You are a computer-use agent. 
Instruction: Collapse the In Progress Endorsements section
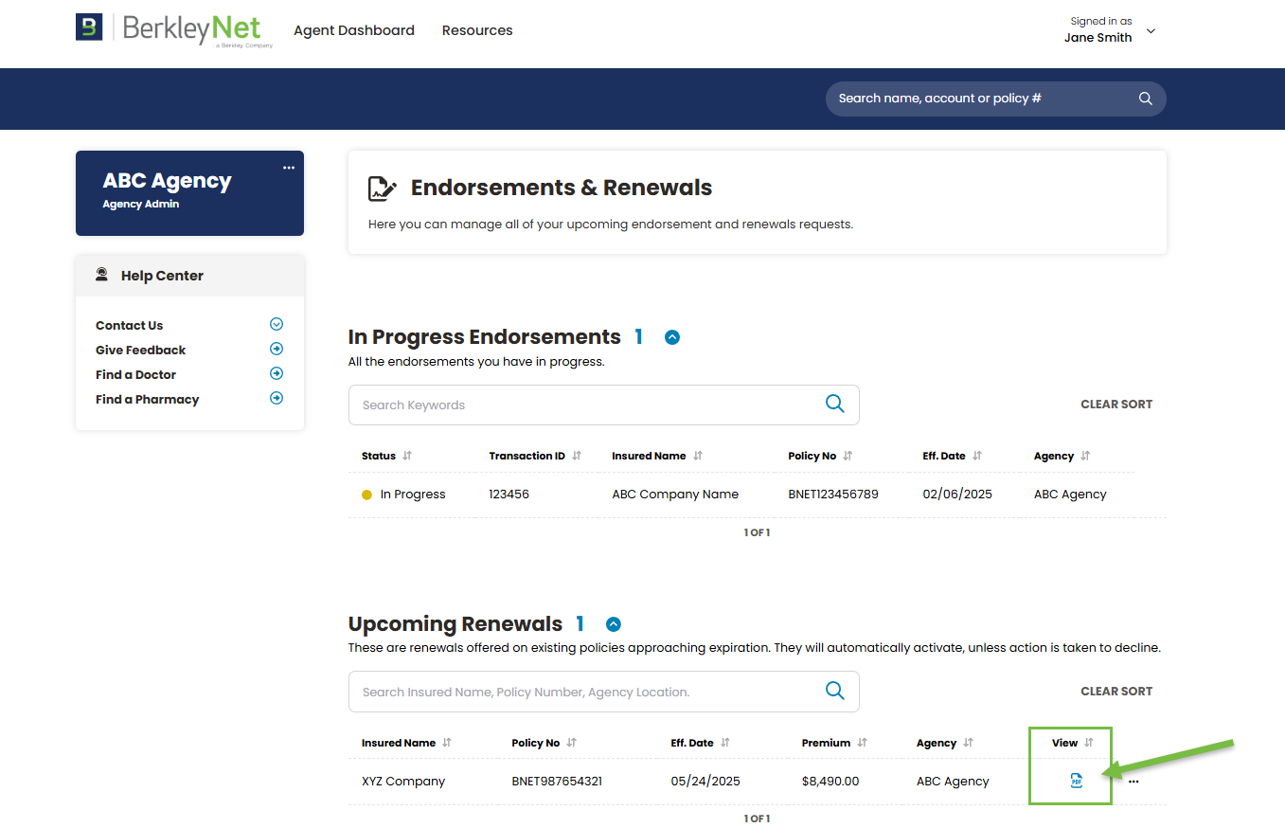[672, 337]
